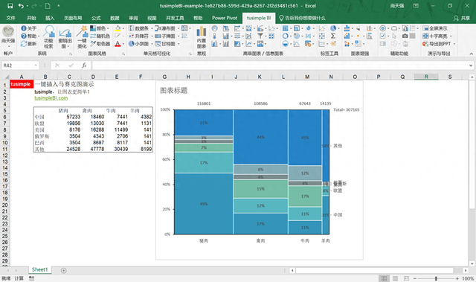Open the tusimpleBI.com hyperlink

click(51, 98)
